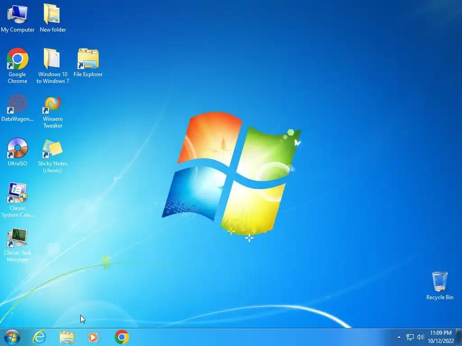Click the network tray icon

click(x=410, y=337)
